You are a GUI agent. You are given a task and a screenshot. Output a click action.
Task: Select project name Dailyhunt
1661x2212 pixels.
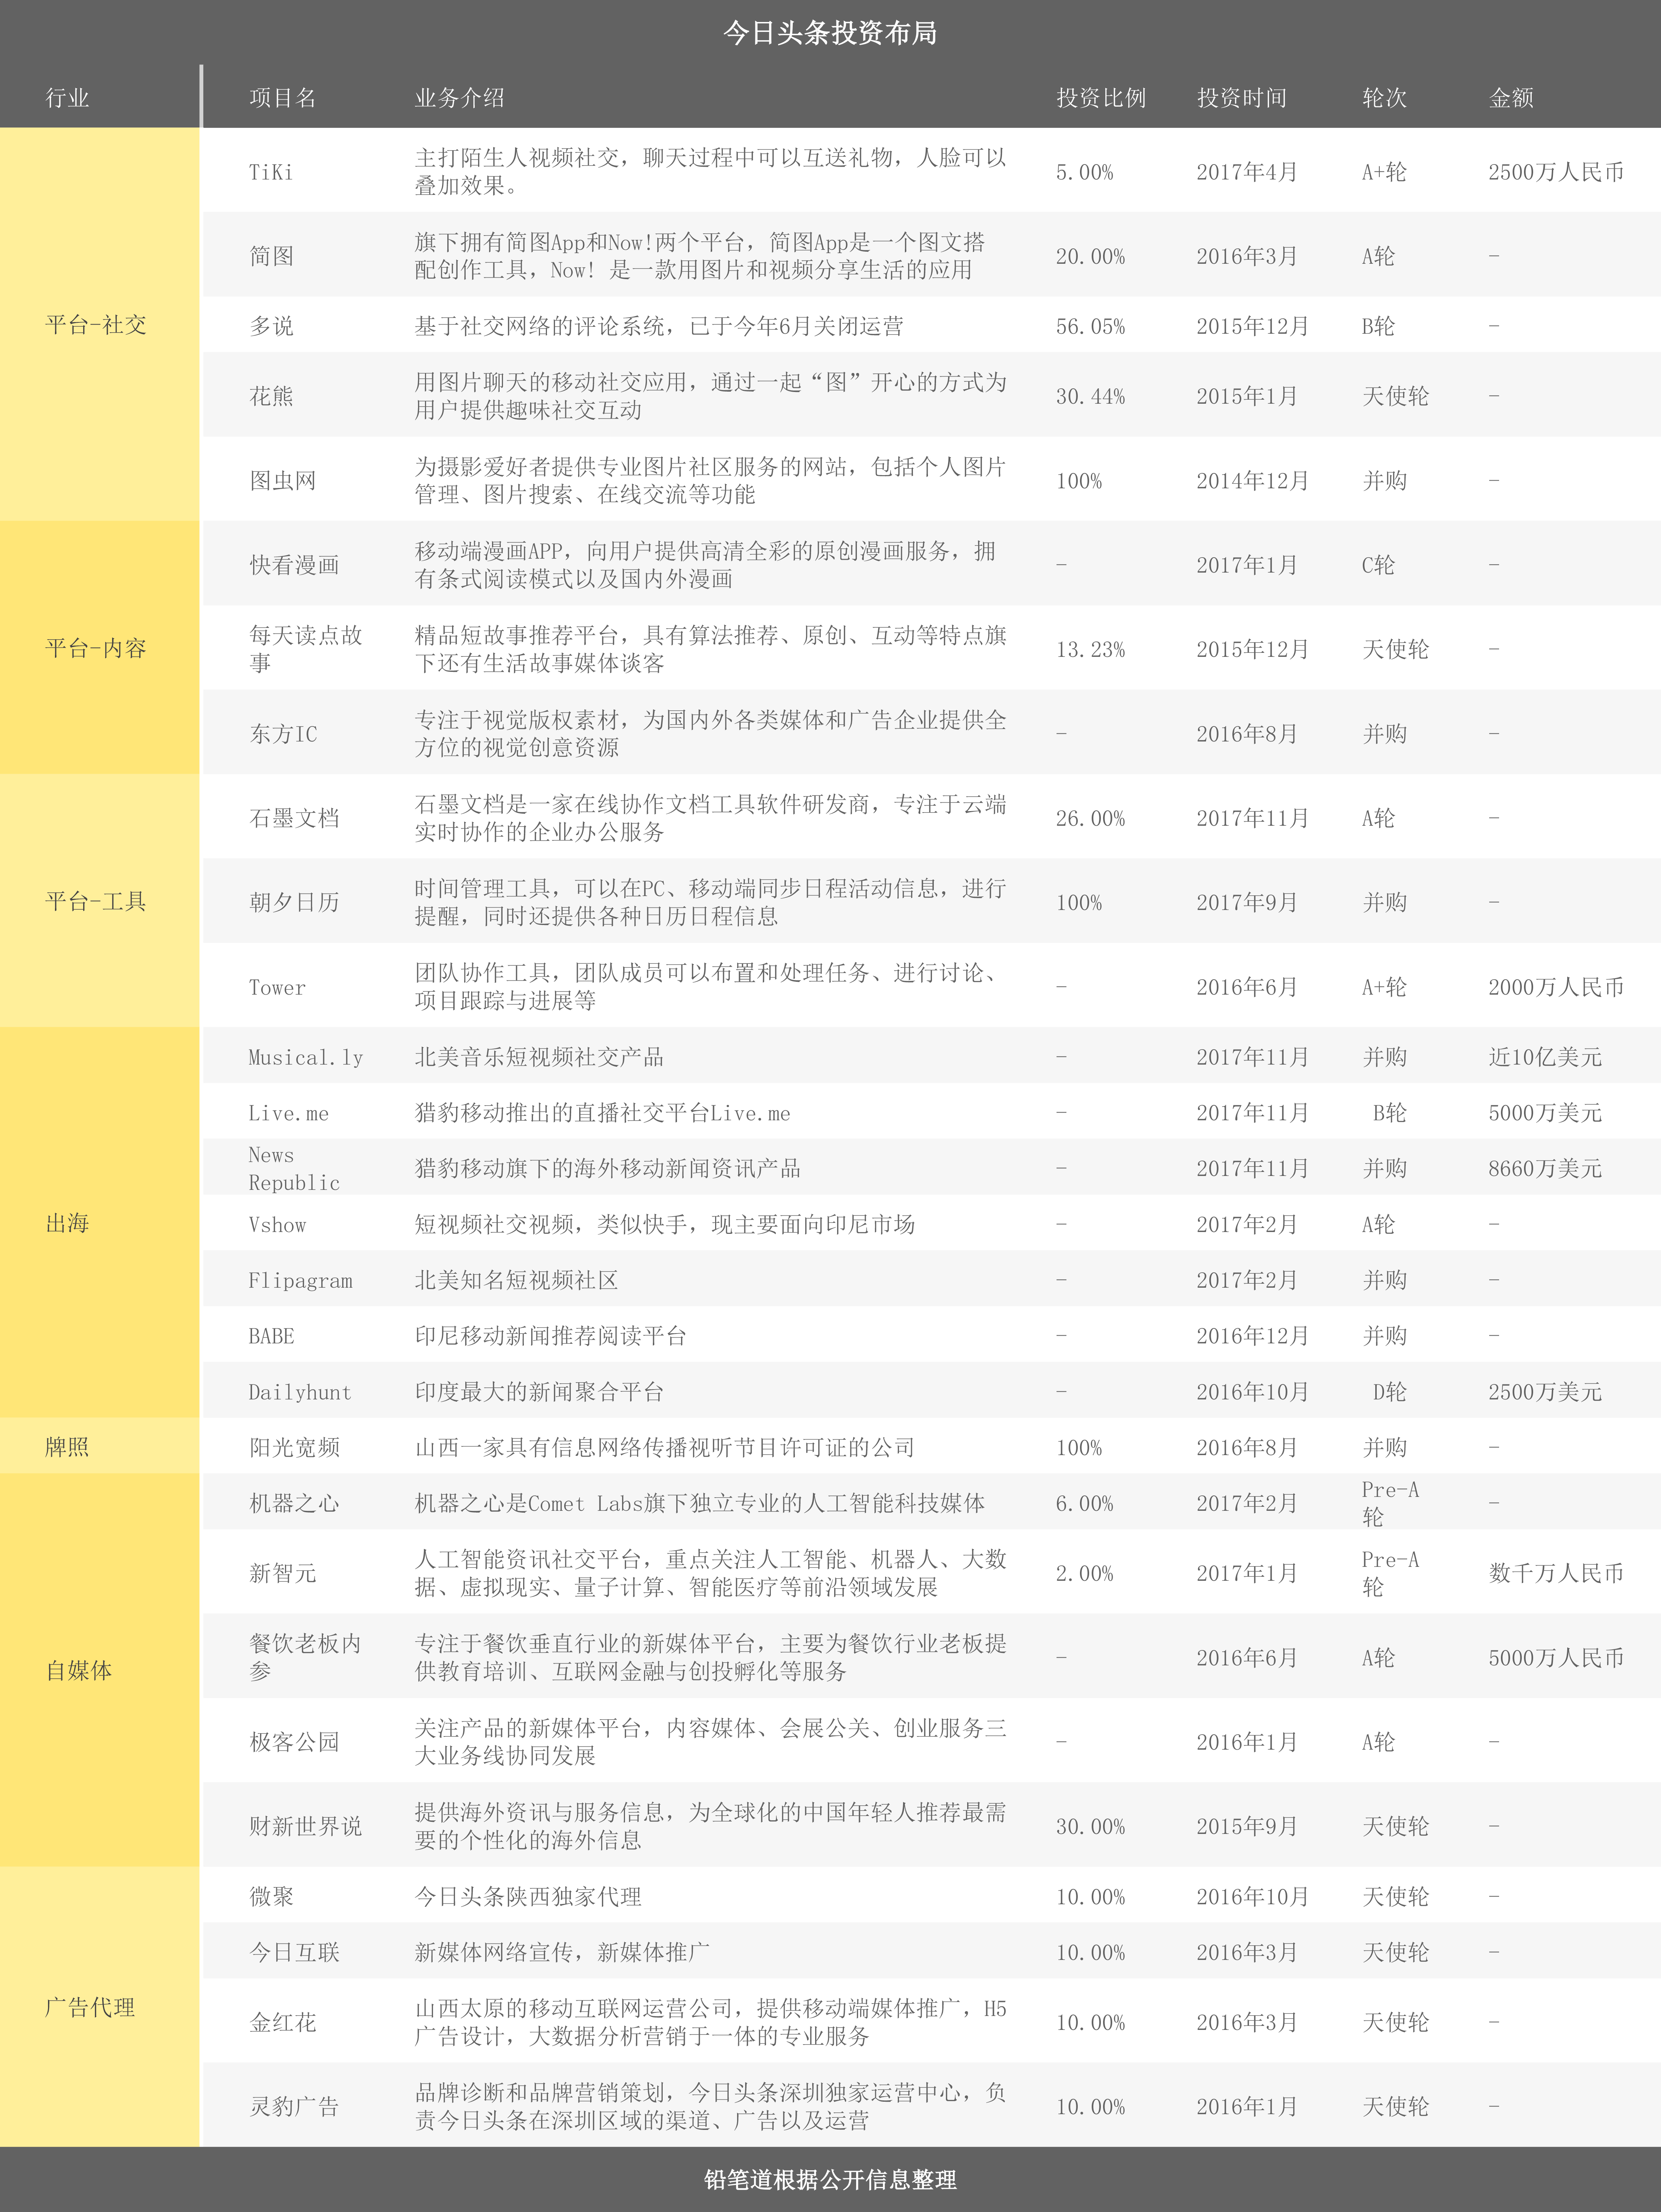click(300, 1392)
